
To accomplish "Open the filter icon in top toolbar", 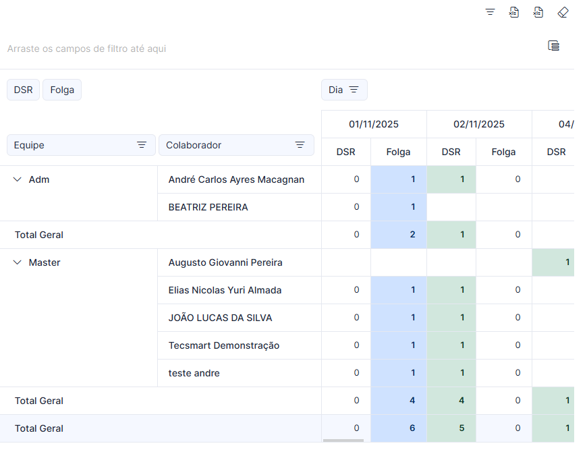I will pos(490,12).
